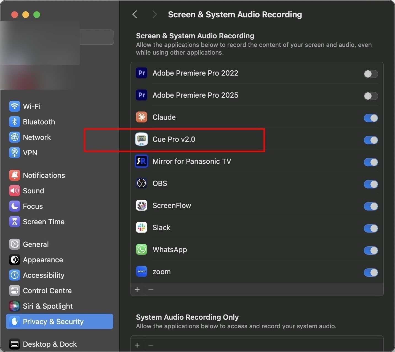Click the General gear icon
This screenshot has width=395, height=352.
14,244
